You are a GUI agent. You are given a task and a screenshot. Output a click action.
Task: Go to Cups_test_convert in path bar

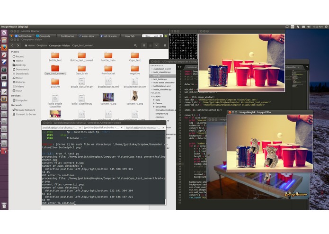83,45
